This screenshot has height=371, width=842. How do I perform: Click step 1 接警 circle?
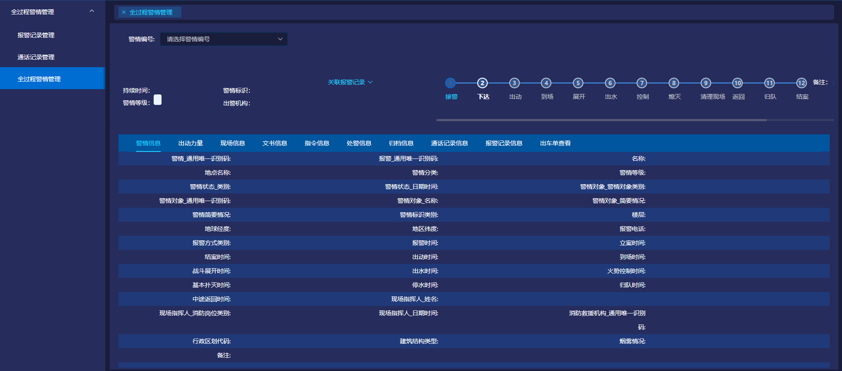coord(450,83)
